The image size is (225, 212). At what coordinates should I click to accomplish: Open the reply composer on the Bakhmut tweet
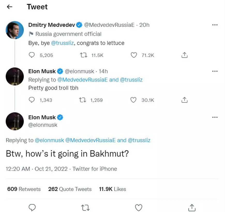pyautogui.click(x=32, y=207)
